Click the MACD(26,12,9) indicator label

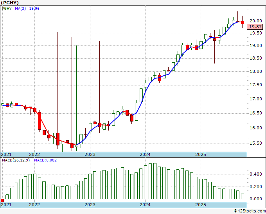(x=16, y=160)
